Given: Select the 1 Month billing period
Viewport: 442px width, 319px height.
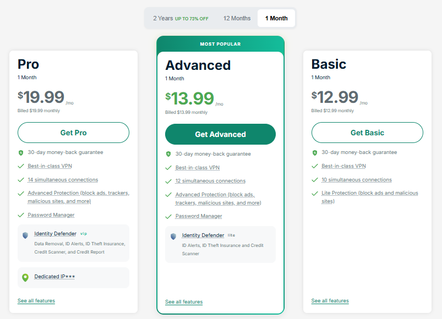Looking at the screenshot, I should (276, 18).
